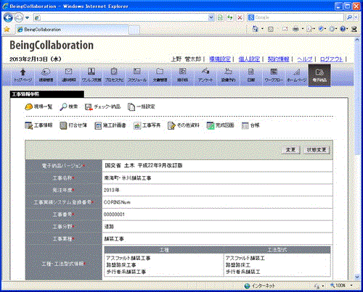Open the 現場管理 site management module
The image size is (363, 292).
pos(46,75)
